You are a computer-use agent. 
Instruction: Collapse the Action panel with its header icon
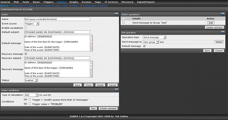pyautogui.click(x=116, y=14)
